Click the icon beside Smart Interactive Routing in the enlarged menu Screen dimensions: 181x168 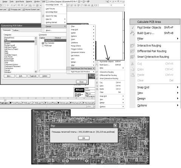click(132, 57)
